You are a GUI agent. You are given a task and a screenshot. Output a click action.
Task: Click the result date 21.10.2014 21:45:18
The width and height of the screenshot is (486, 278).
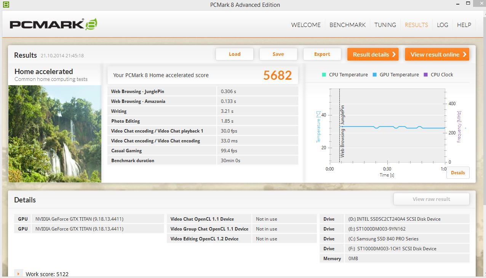click(62, 55)
